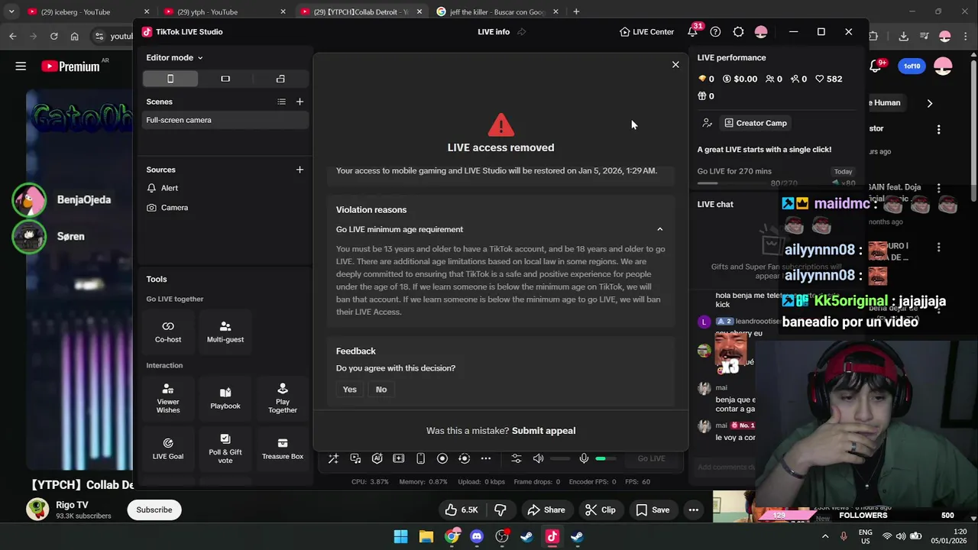
Task: Open the LIVE Center
Action: pyautogui.click(x=646, y=32)
